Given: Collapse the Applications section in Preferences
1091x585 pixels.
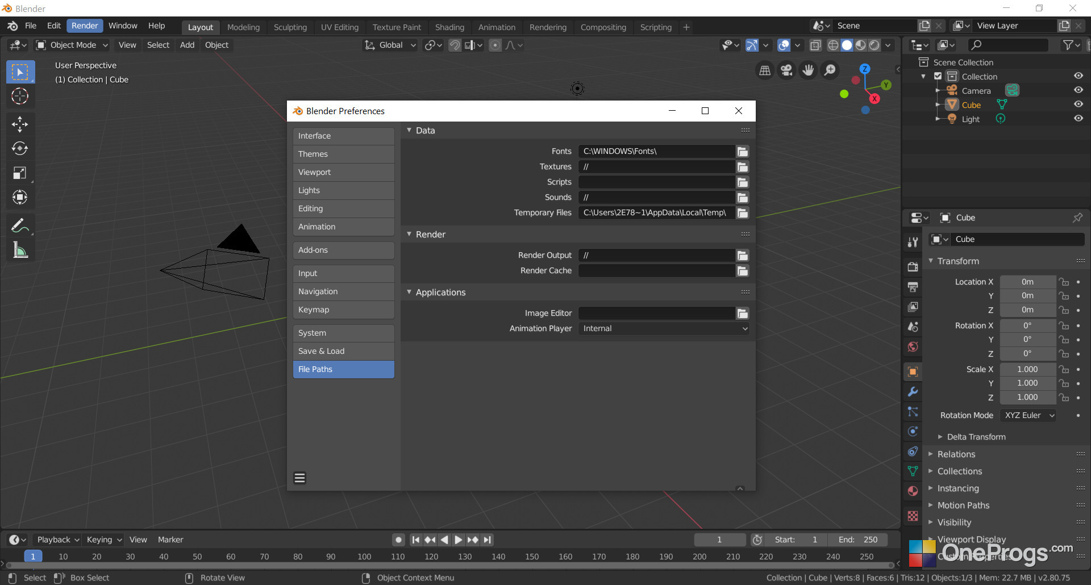Looking at the screenshot, I should point(409,292).
